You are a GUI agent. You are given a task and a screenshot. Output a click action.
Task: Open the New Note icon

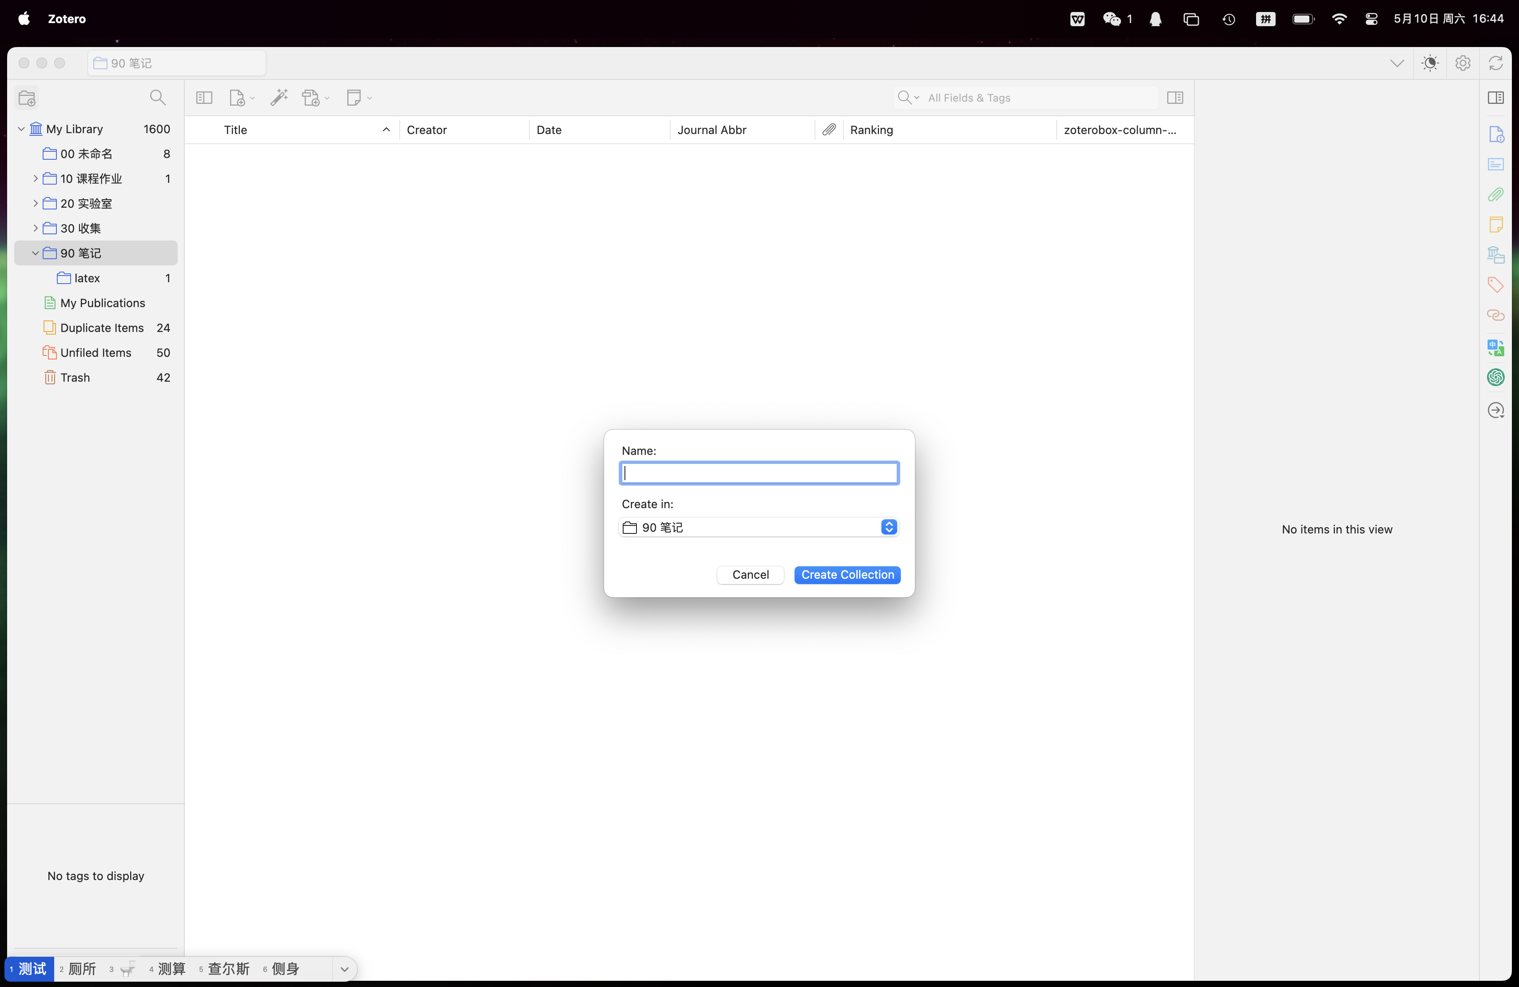354,98
